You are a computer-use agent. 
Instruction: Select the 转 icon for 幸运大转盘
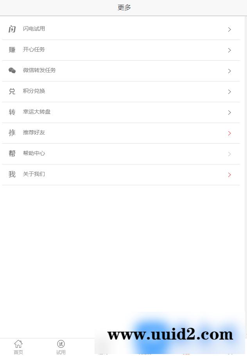pyautogui.click(x=12, y=112)
